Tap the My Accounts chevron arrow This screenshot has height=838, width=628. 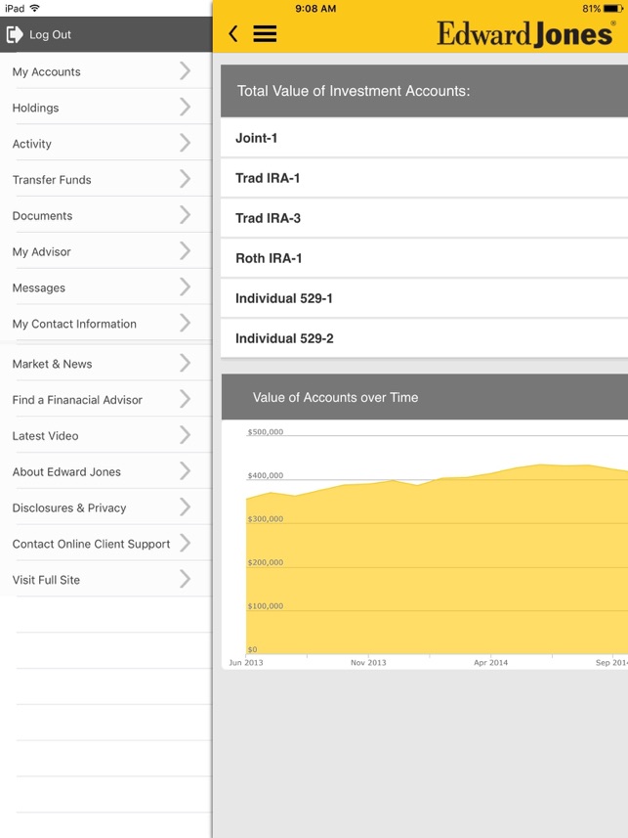point(185,70)
